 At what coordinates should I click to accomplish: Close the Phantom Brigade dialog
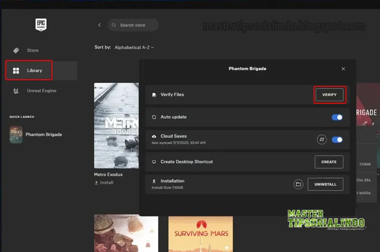coord(343,69)
